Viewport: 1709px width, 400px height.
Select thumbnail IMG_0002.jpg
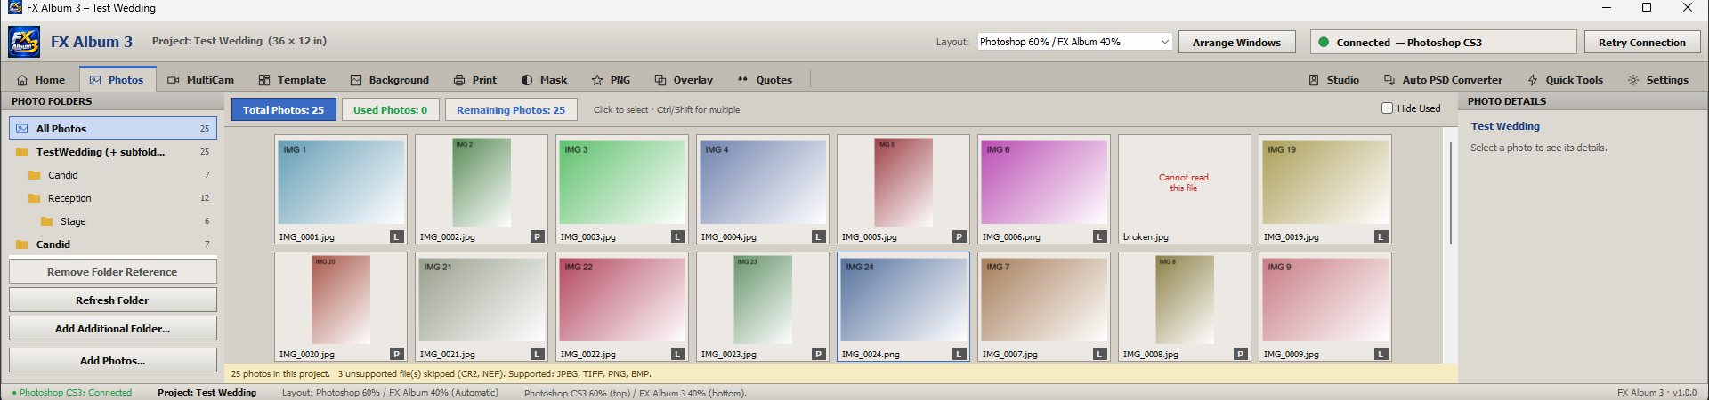point(482,189)
